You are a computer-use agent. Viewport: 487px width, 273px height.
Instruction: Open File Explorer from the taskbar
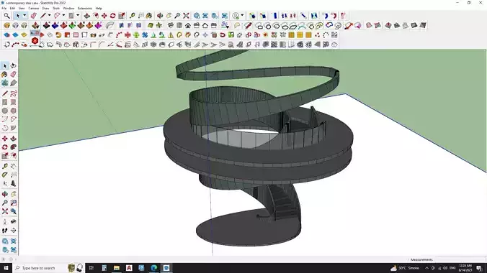point(117,268)
